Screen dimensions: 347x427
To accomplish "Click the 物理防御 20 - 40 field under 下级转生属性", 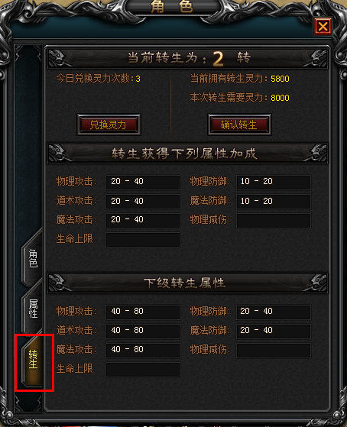I will 274,312.
